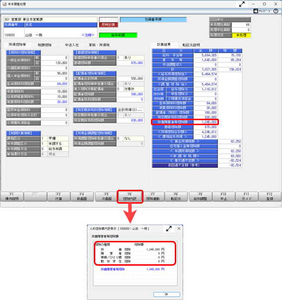Screen dimensions: 282x300
Task: Click the expand arrows icon in the deduction breakdown dialog
Action: [x=169, y=228]
